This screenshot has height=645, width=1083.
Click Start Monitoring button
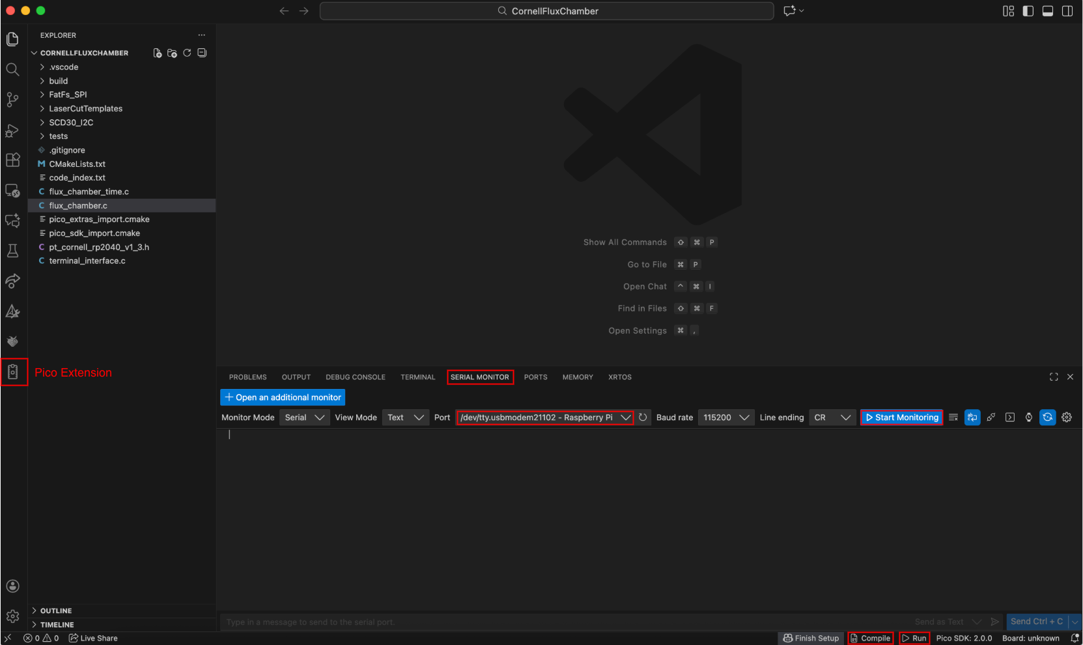click(x=901, y=417)
